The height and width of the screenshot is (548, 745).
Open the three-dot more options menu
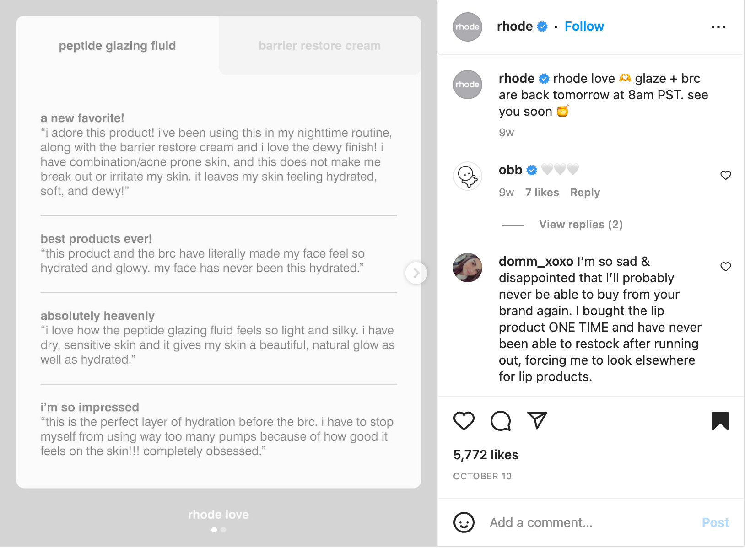718,27
